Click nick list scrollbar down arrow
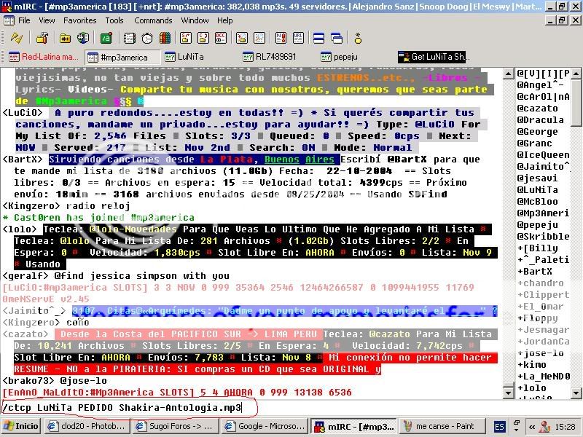The width and height of the screenshot is (583, 437). [576, 393]
